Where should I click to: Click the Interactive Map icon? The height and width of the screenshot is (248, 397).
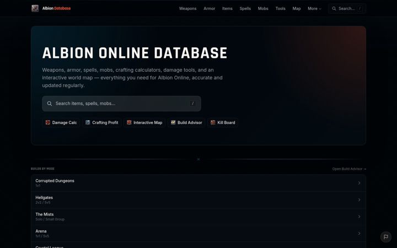tap(129, 122)
